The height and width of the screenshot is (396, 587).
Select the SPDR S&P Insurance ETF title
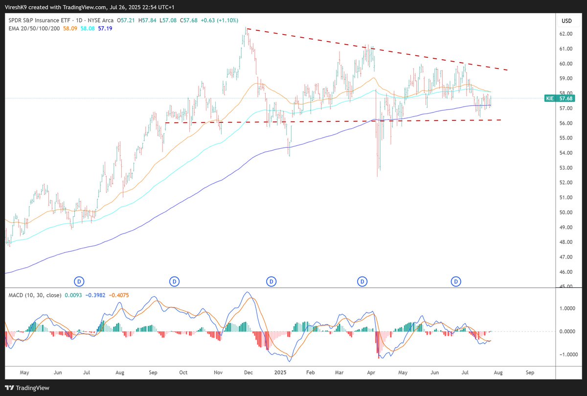(40, 21)
